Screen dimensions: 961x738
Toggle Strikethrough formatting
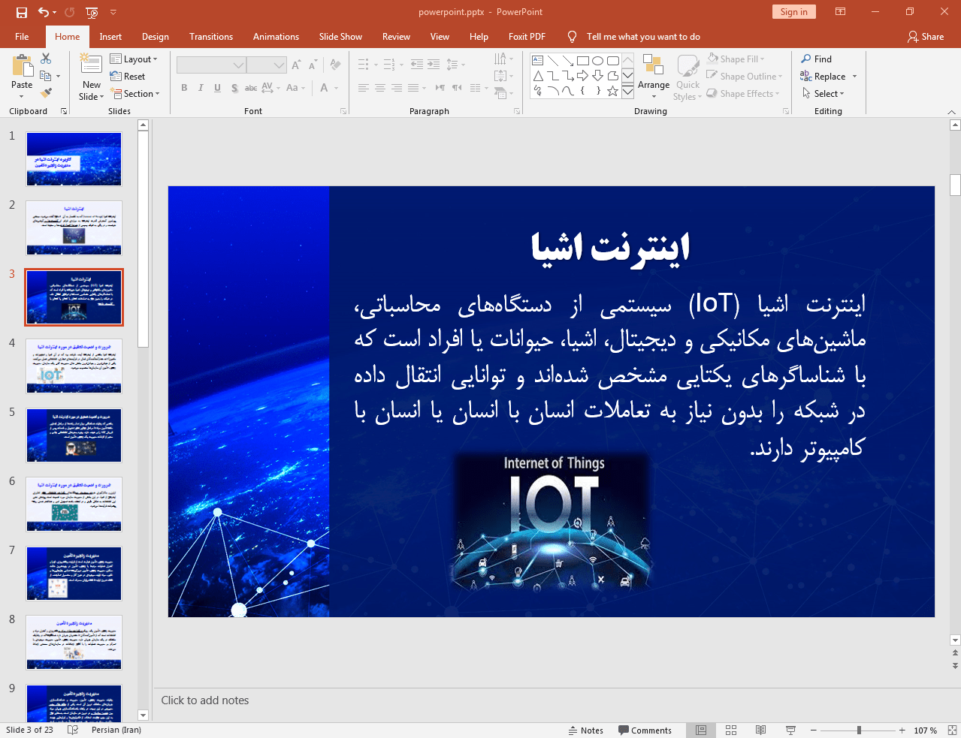click(x=251, y=88)
